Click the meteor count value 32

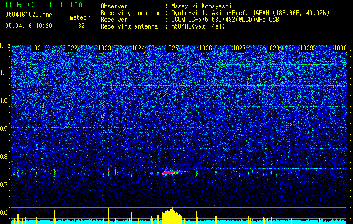point(81,26)
